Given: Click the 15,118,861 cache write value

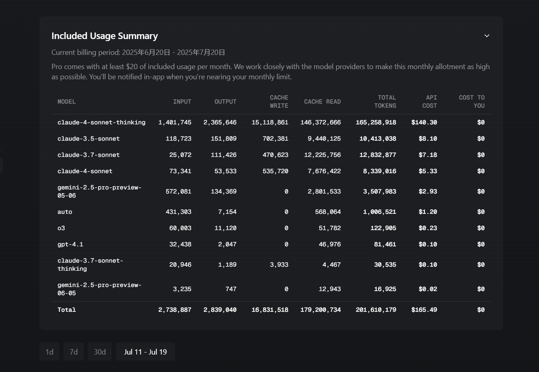Looking at the screenshot, I should 270,122.
